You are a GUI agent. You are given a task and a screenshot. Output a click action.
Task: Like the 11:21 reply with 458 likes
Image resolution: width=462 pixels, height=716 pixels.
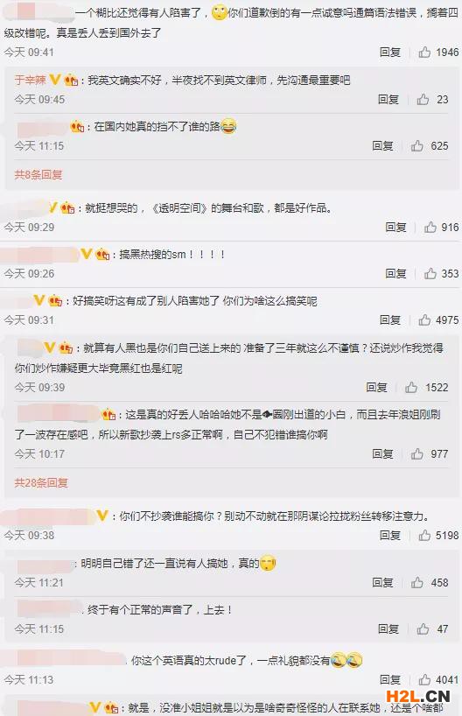point(416,582)
